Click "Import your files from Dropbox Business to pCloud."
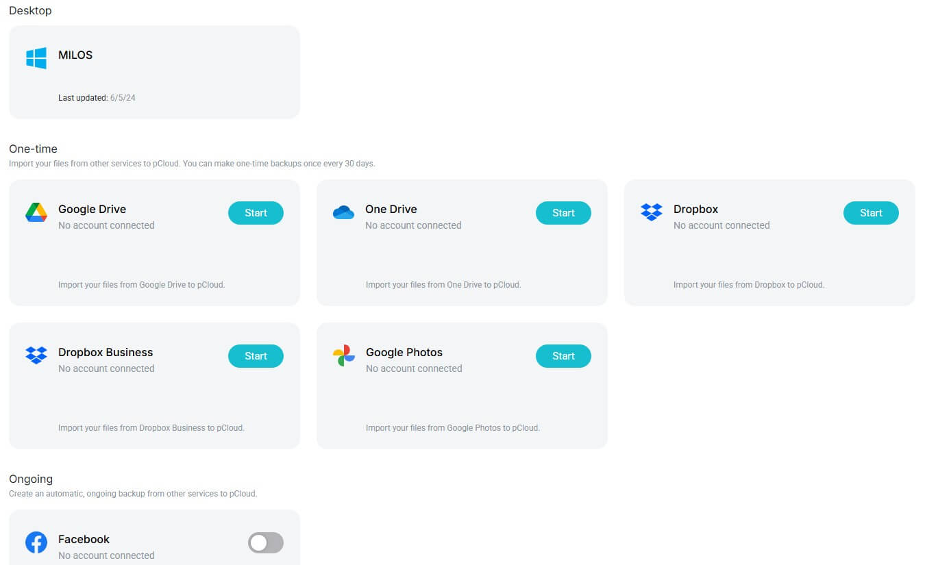 pyautogui.click(x=151, y=427)
